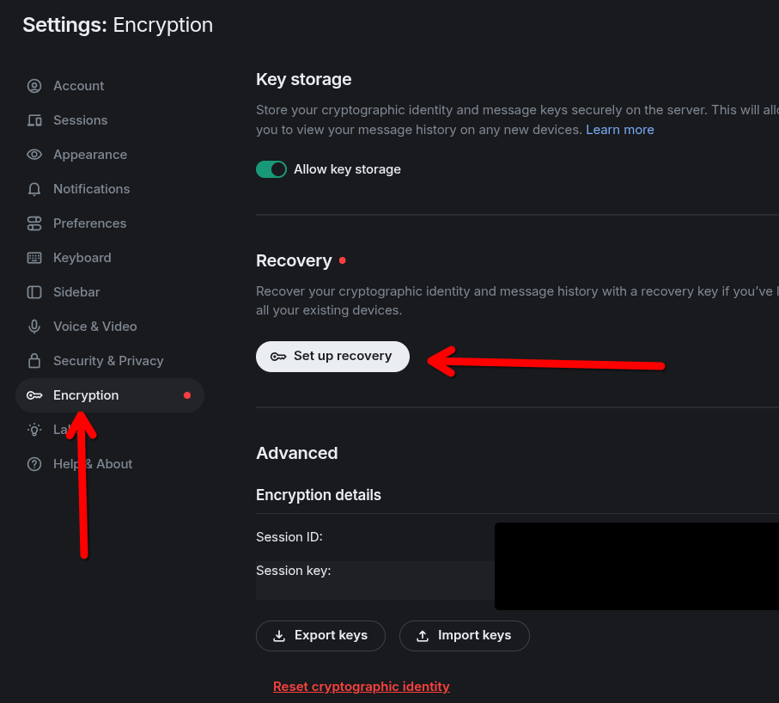Open the Sidebar settings tab
This screenshot has height=703, width=779.
click(76, 292)
